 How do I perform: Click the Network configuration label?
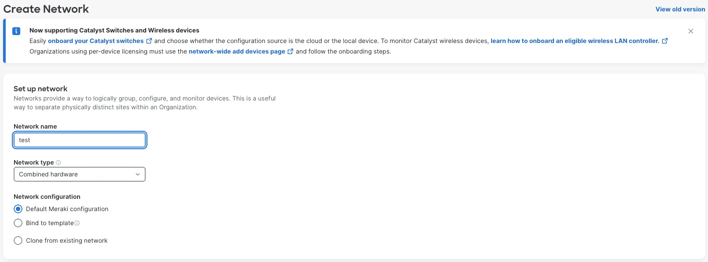click(x=47, y=197)
